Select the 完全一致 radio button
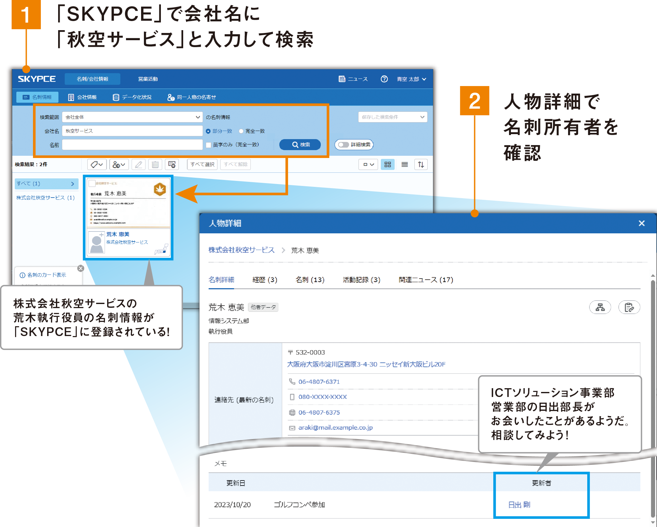Viewport: 657px width, 527px height. (241, 131)
